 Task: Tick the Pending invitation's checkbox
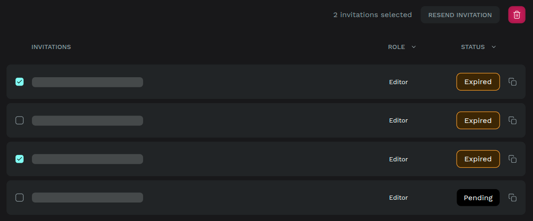19,197
